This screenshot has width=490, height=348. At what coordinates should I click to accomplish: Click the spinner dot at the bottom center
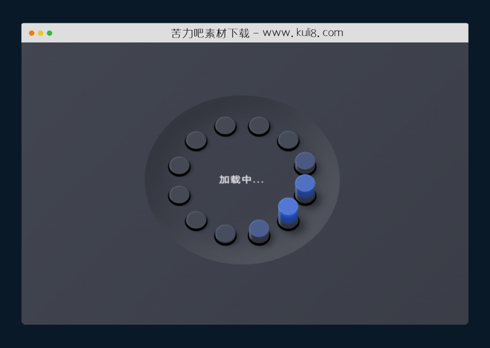click(226, 234)
